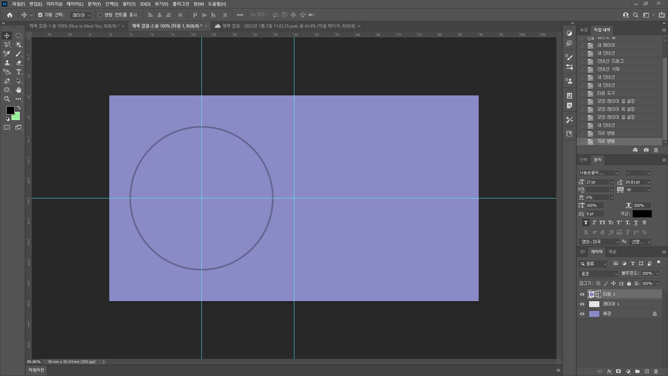The height and width of the screenshot is (376, 668).
Task: Select the Pen tool
Action: (x=7, y=81)
